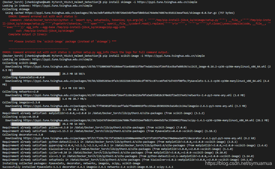This screenshot has height=169, width=275.
Task: Click the imageio-2.6.1 wheel download URL
Action: (x=126, y=106)
